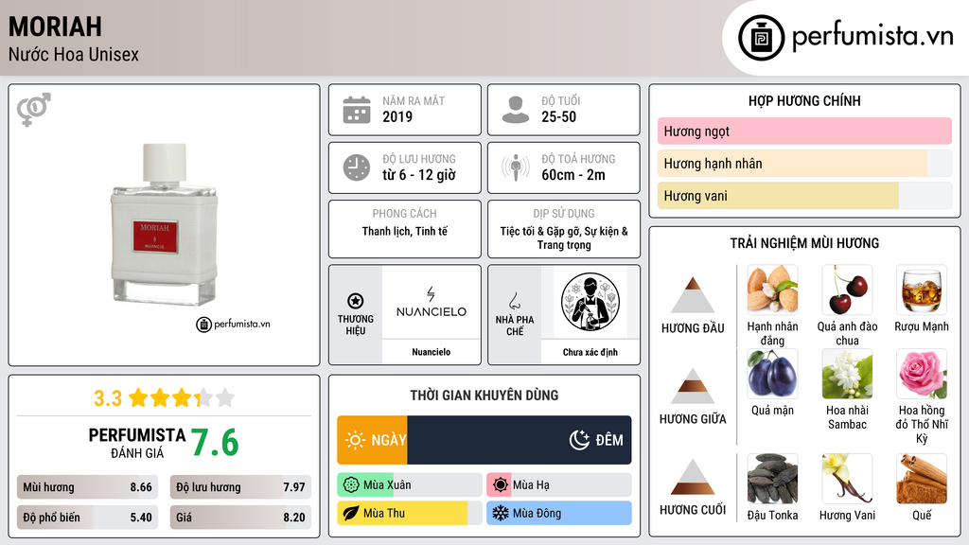This screenshot has height=545, width=969.
Task: Click the person icon beside Độ tuổi
Action: coord(516,110)
